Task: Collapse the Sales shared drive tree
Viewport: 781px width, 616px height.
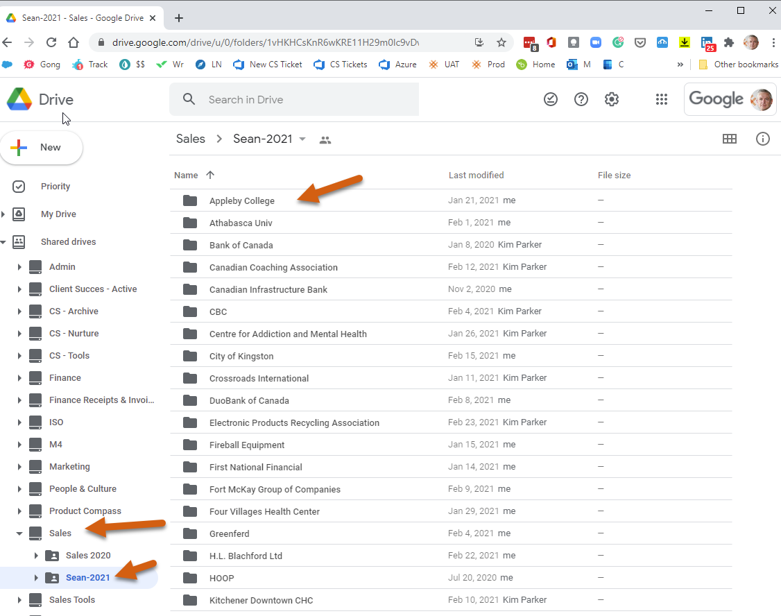Action: [19, 533]
